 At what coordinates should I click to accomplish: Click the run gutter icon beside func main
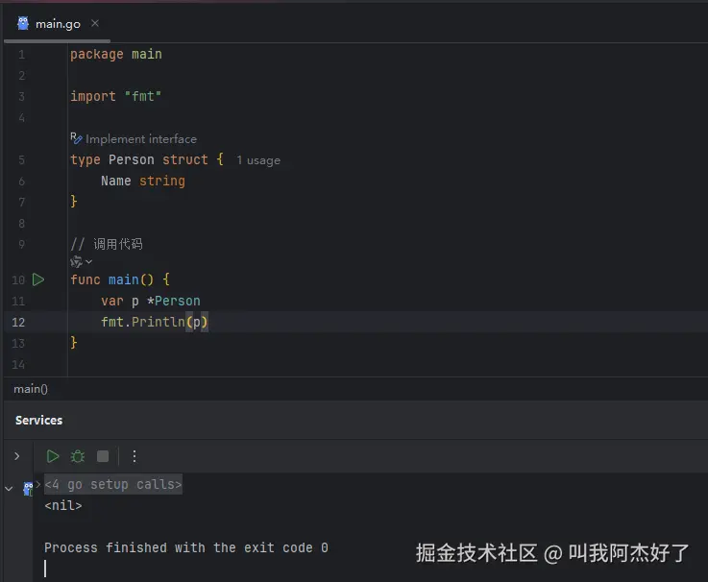38,279
